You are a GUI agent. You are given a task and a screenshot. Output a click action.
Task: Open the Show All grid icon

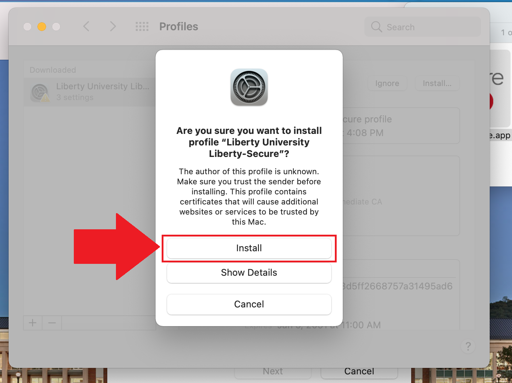coord(142,26)
